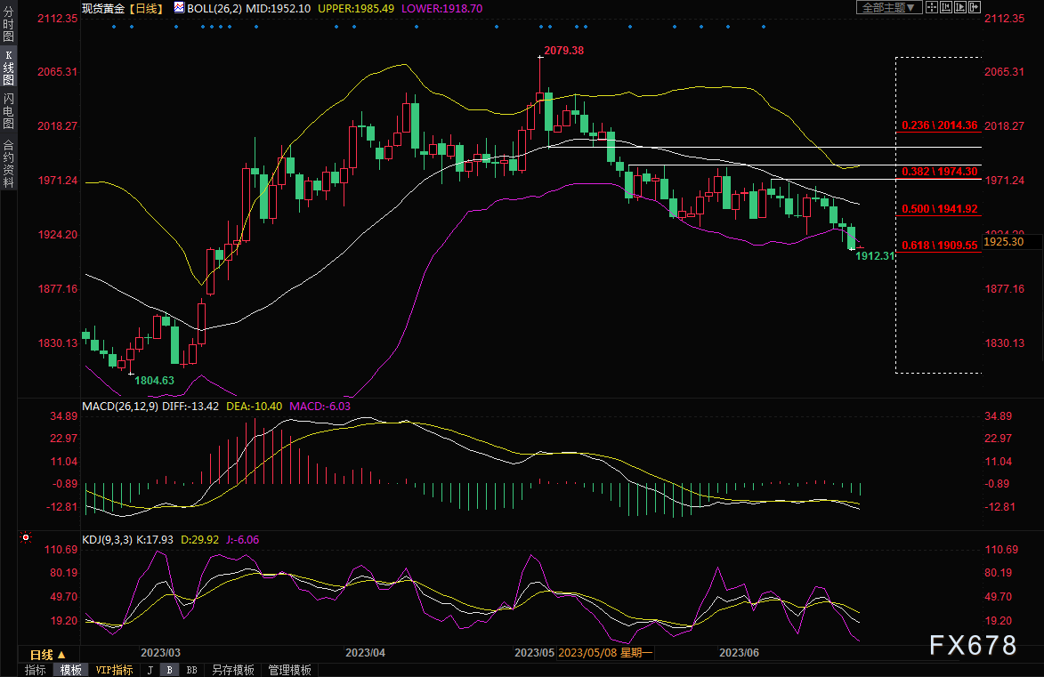
Task: Click the exit arrow icon at top right
Action: pos(974,7)
